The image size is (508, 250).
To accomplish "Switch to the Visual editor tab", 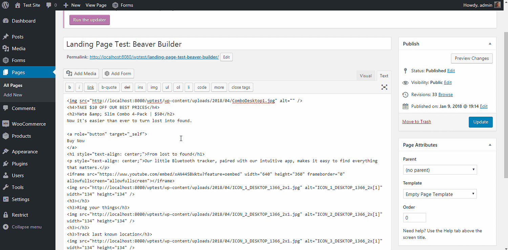I will pos(365,76).
